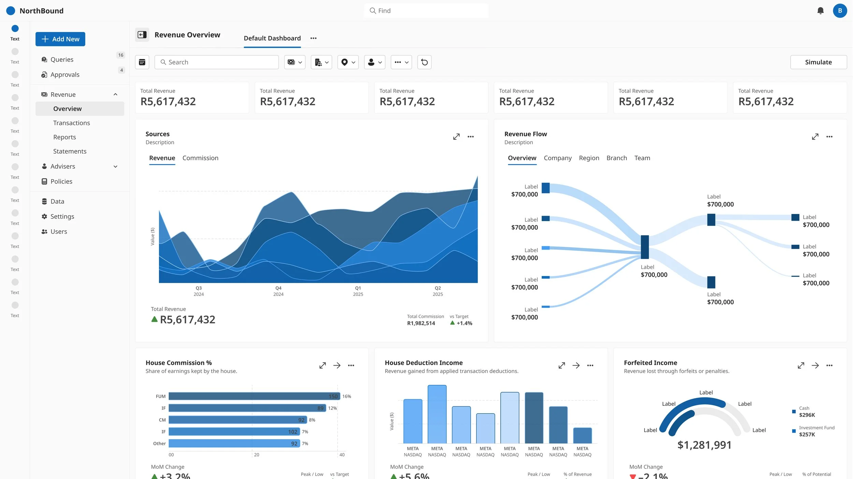Open Approvals in the sidebar
Screen dimensions: 853x479
[x=81, y=75]
